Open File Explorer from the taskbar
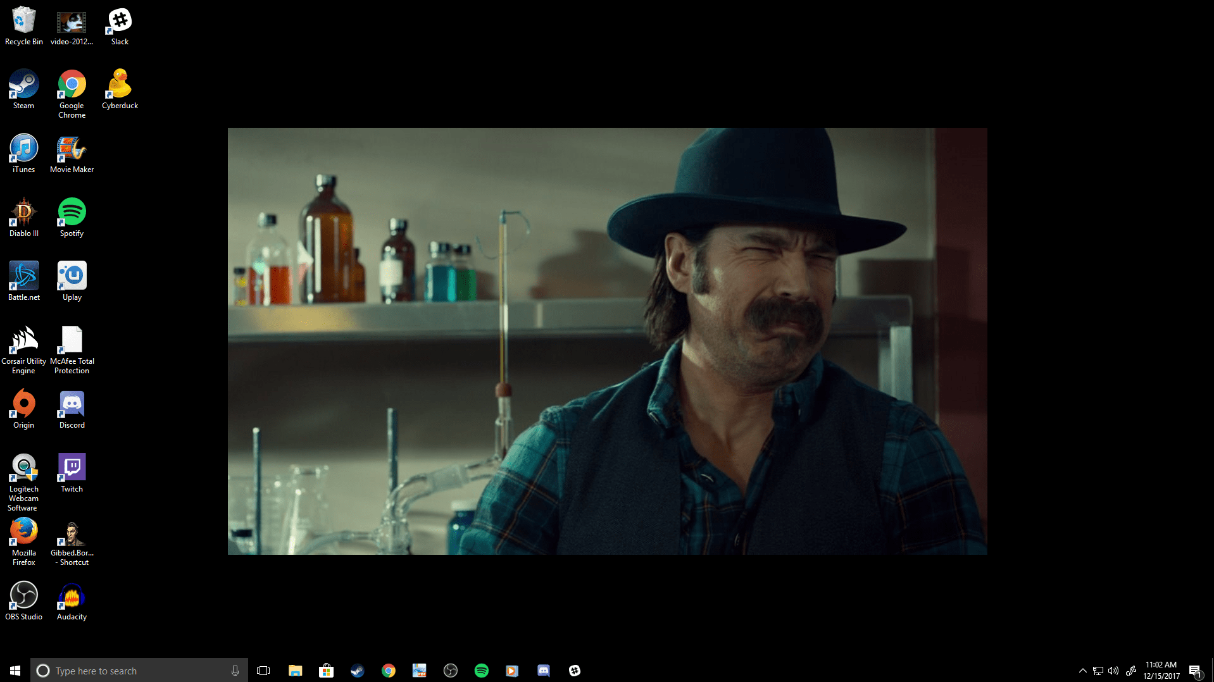The height and width of the screenshot is (682, 1214). tap(295, 671)
